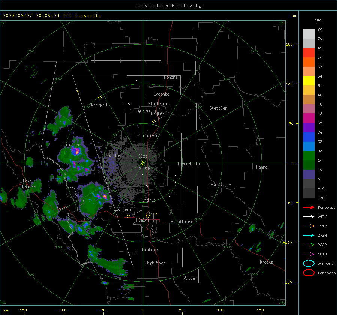Select the indigo 0-10 dBZ color swatch
337x315 pixels.
point(309,175)
